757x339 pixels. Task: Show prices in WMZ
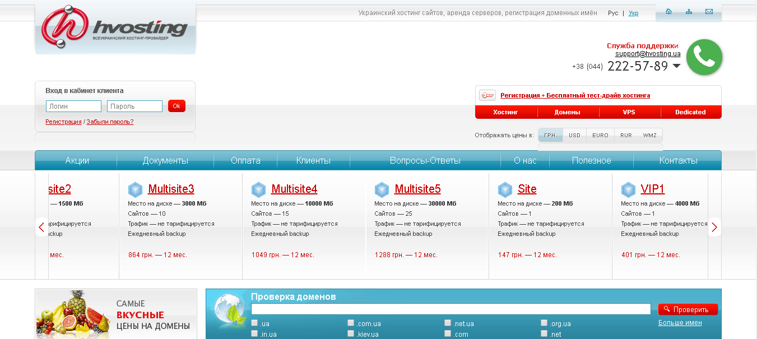tap(650, 135)
